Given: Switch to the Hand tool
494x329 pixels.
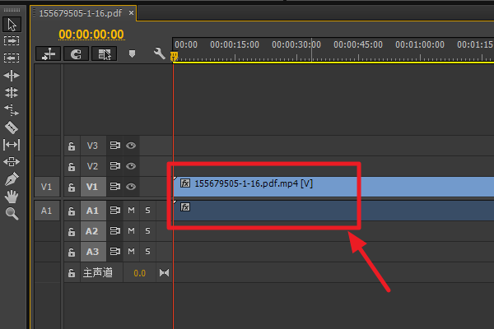Looking at the screenshot, I should click(12, 197).
